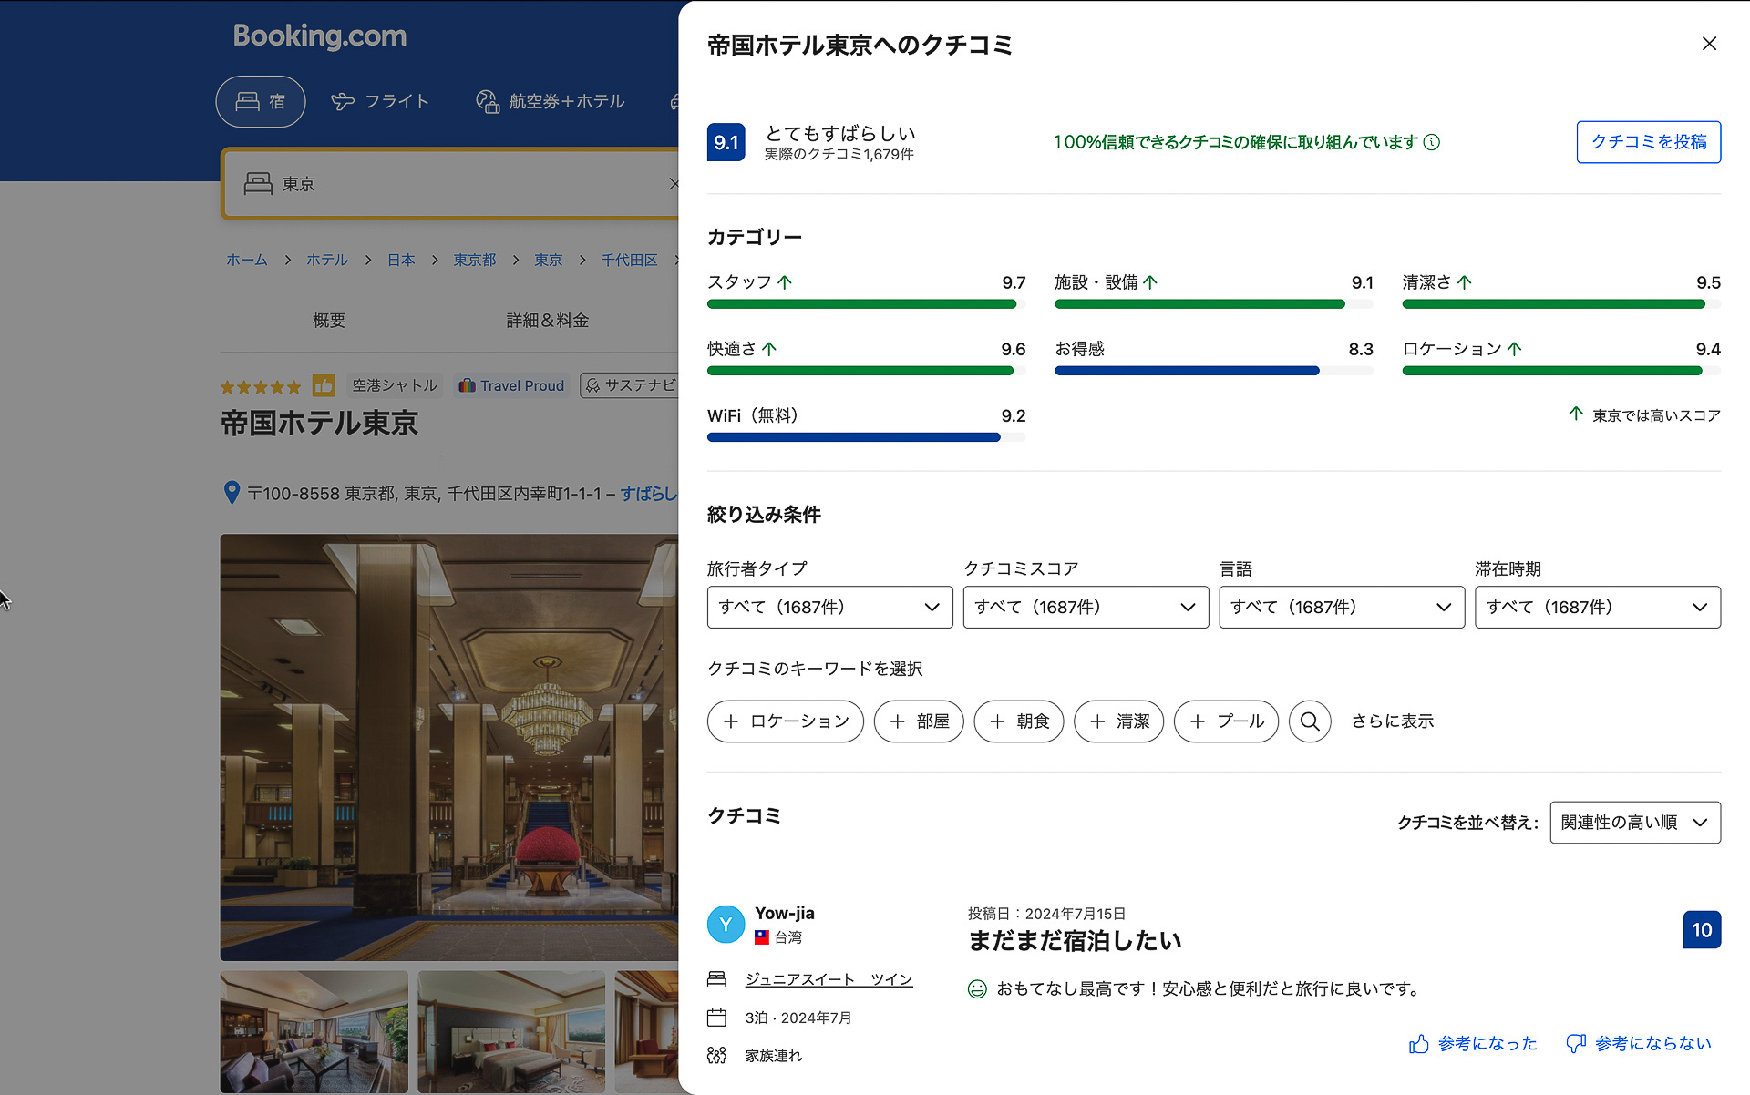The width and height of the screenshot is (1750, 1095).
Task: Toggle the ロケーション keyword filter chip
Action: click(785, 721)
